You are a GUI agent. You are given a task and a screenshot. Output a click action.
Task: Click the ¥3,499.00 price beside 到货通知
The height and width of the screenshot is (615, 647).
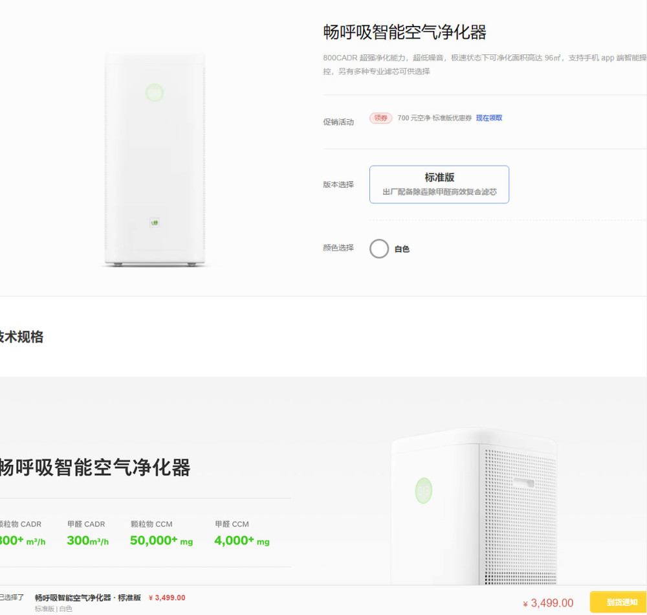548,603
